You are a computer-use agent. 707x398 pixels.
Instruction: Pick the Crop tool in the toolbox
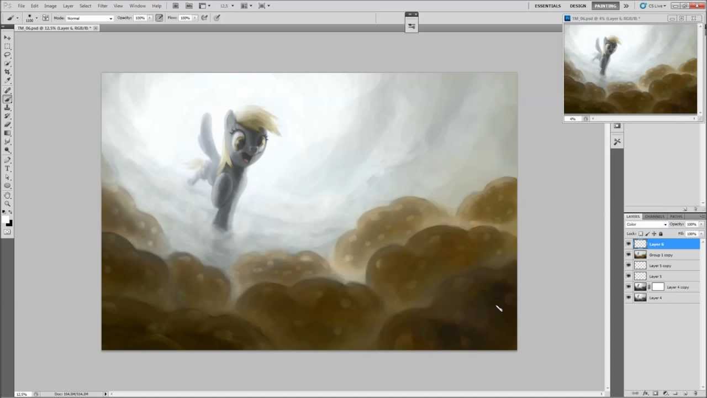click(x=7, y=72)
